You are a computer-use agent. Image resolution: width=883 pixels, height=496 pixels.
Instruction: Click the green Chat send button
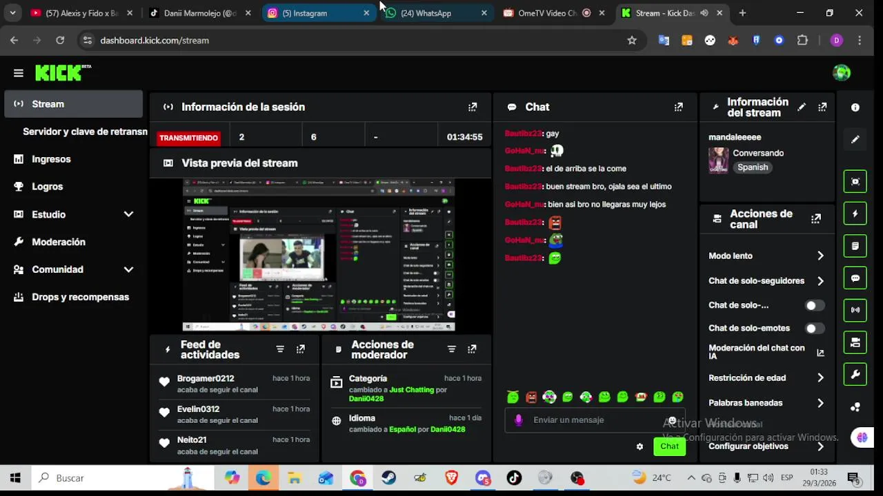pyautogui.click(x=669, y=446)
